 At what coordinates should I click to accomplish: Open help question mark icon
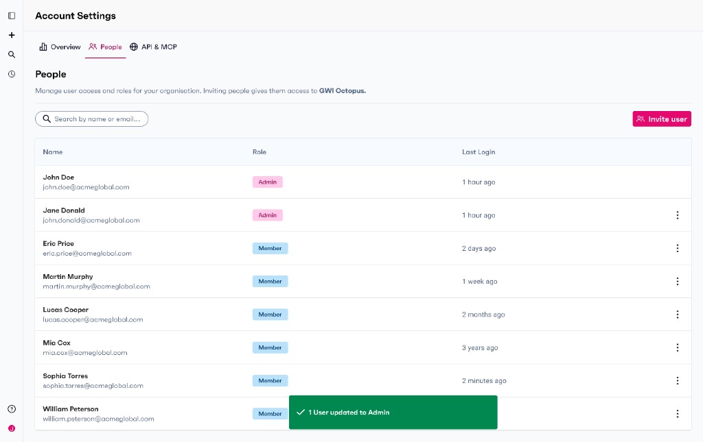[12, 409]
